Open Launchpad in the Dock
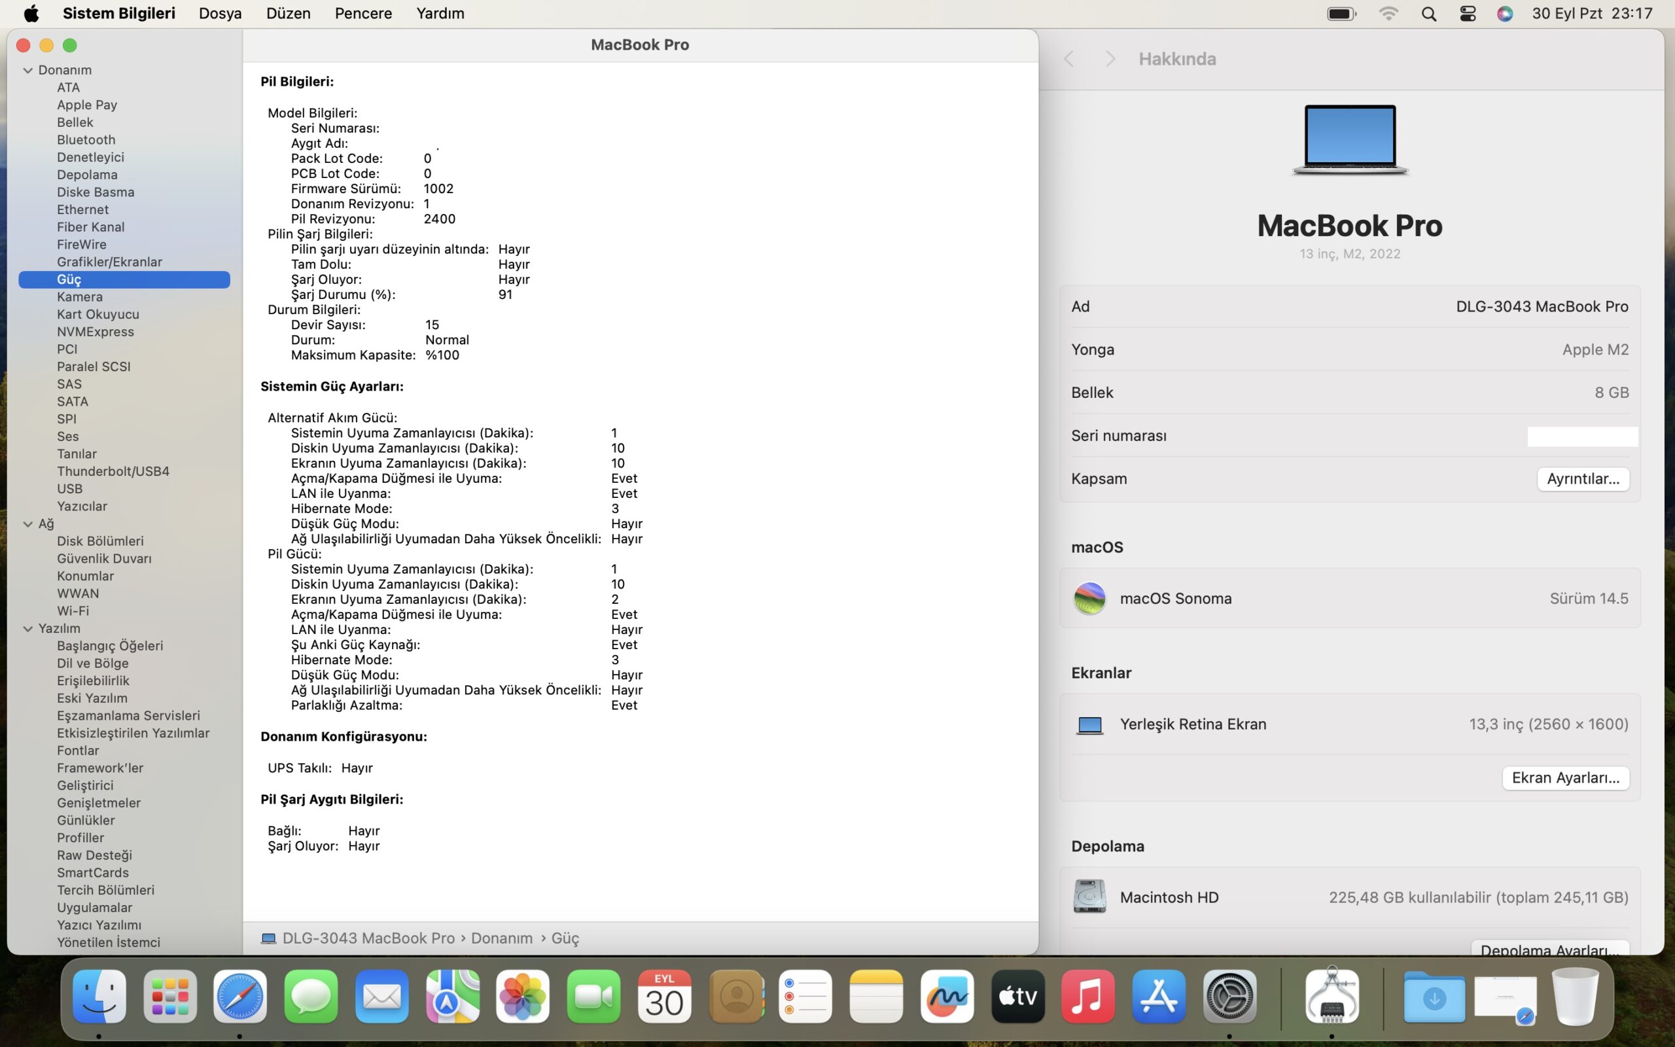Image resolution: width=1675 pixels, height=1047 pixels. tap(170, 997)
